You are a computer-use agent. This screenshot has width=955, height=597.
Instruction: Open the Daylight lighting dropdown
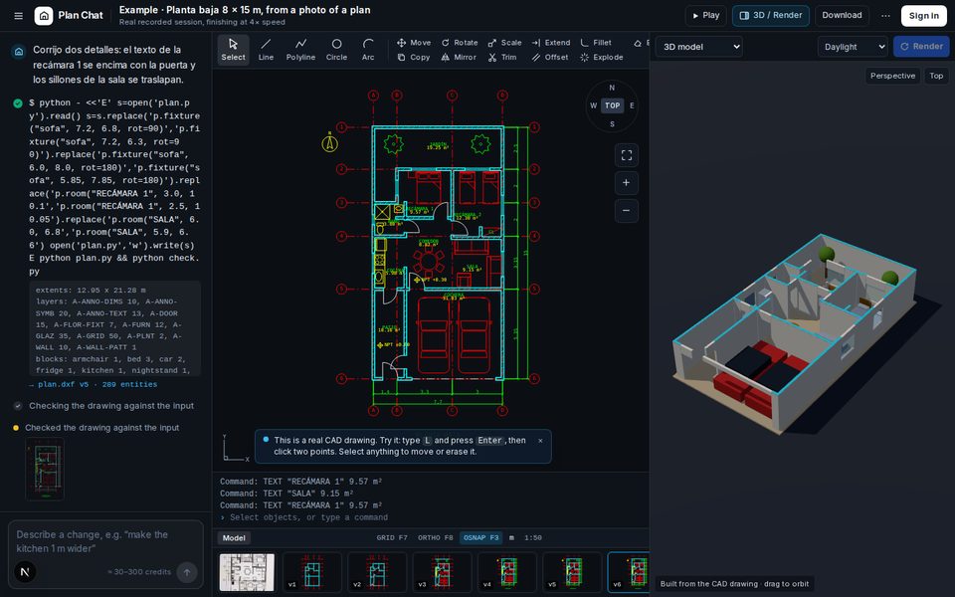(x=853, y=47)
